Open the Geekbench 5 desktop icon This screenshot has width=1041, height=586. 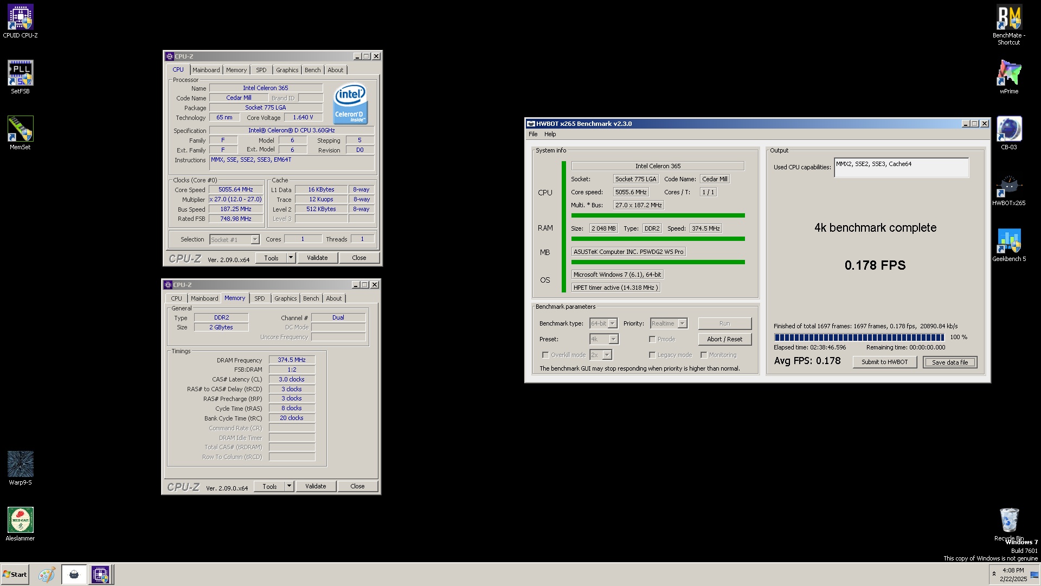[x=1009, y=245]
